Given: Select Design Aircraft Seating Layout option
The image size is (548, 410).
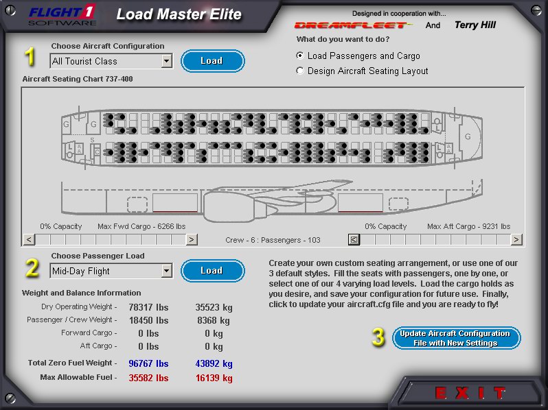Looking at the screenshot, I should pyautogui.click(x=299, y=71).
